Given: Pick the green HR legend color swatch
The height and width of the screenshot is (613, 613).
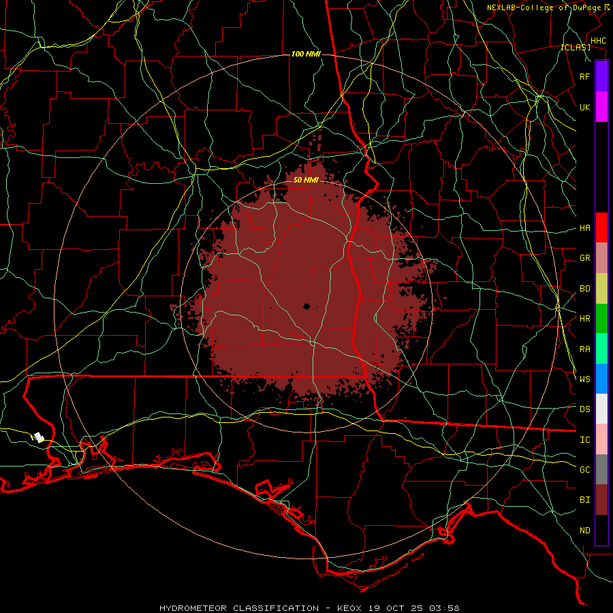Looking at the screenshot, I should 601,319.
